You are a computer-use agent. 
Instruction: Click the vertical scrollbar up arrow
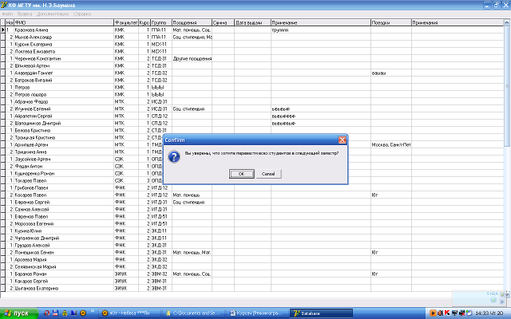click(x=507, y=22)
